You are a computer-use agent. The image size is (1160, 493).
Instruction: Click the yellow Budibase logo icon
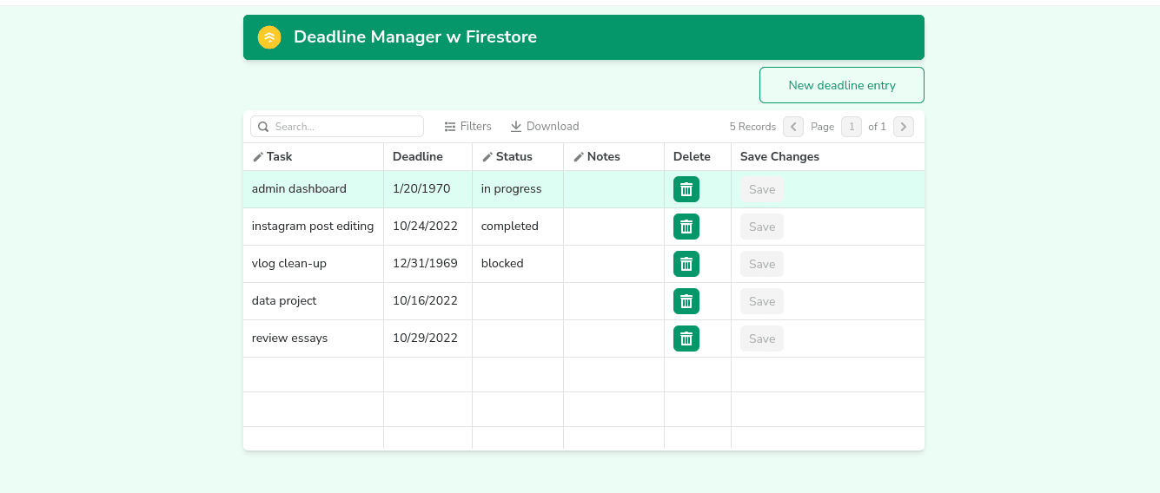tap(269, 37)
